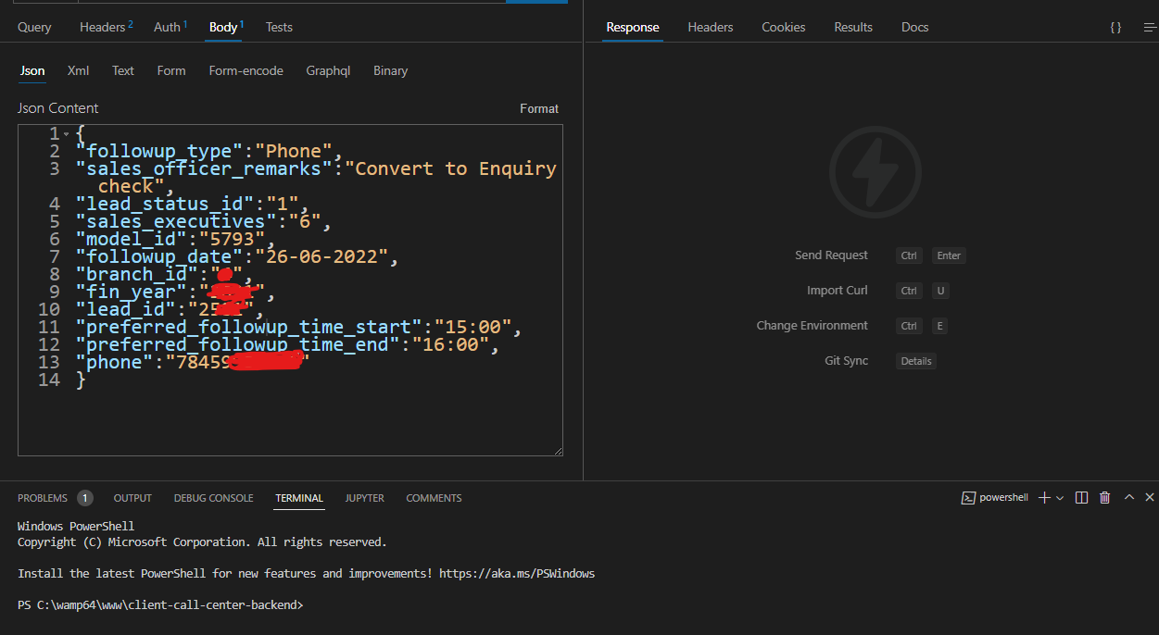The width and height of the screenshot is (1159, 635).
Task: Click Import Curl
Action: click(838, 290)
